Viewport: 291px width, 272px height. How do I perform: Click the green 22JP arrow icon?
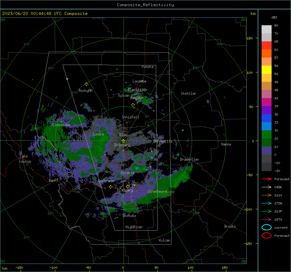266,211
